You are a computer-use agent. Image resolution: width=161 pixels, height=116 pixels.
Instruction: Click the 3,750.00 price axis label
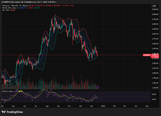(x=155, y=39)
